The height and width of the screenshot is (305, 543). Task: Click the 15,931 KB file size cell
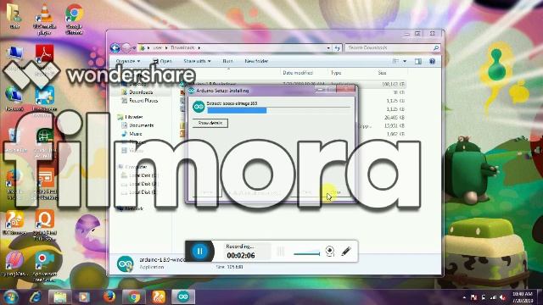click(x=394, y=126)
